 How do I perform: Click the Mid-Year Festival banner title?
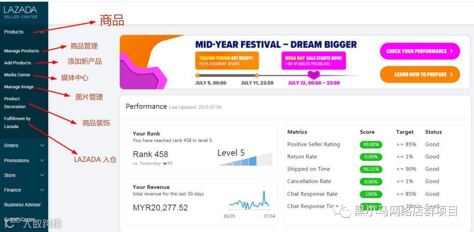pos(276,45)
